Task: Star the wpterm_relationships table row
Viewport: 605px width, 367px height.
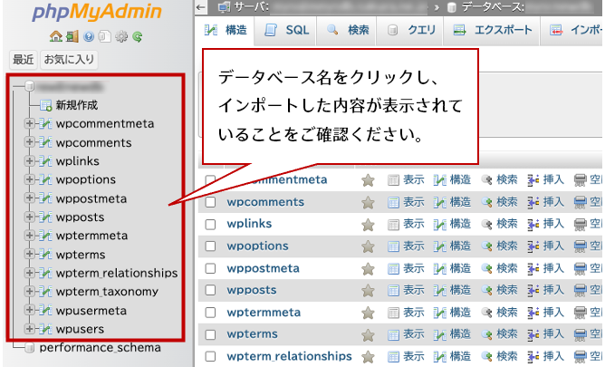Action: [x=368, y=357]
